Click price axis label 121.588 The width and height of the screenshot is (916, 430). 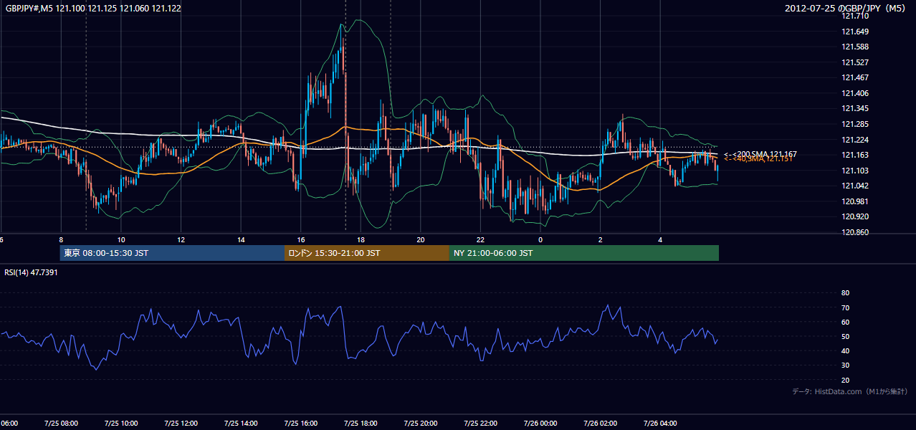pos(856,47)
